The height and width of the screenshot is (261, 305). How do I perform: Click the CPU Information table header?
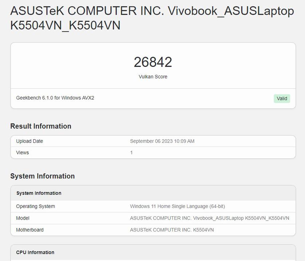pos(35,252)
